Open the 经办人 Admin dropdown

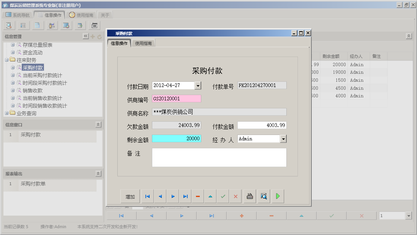click(283, 138)
